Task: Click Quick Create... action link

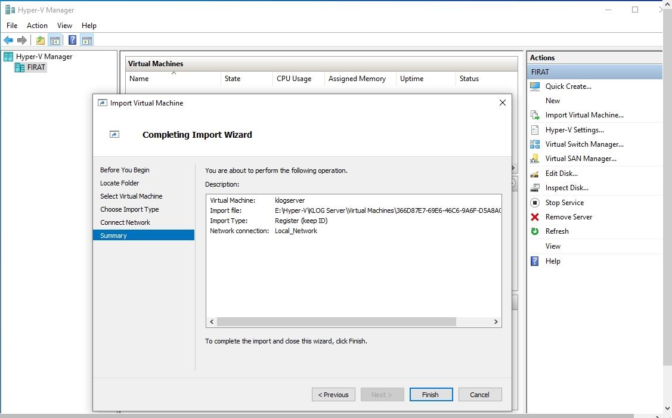Action: click(568, 86)
